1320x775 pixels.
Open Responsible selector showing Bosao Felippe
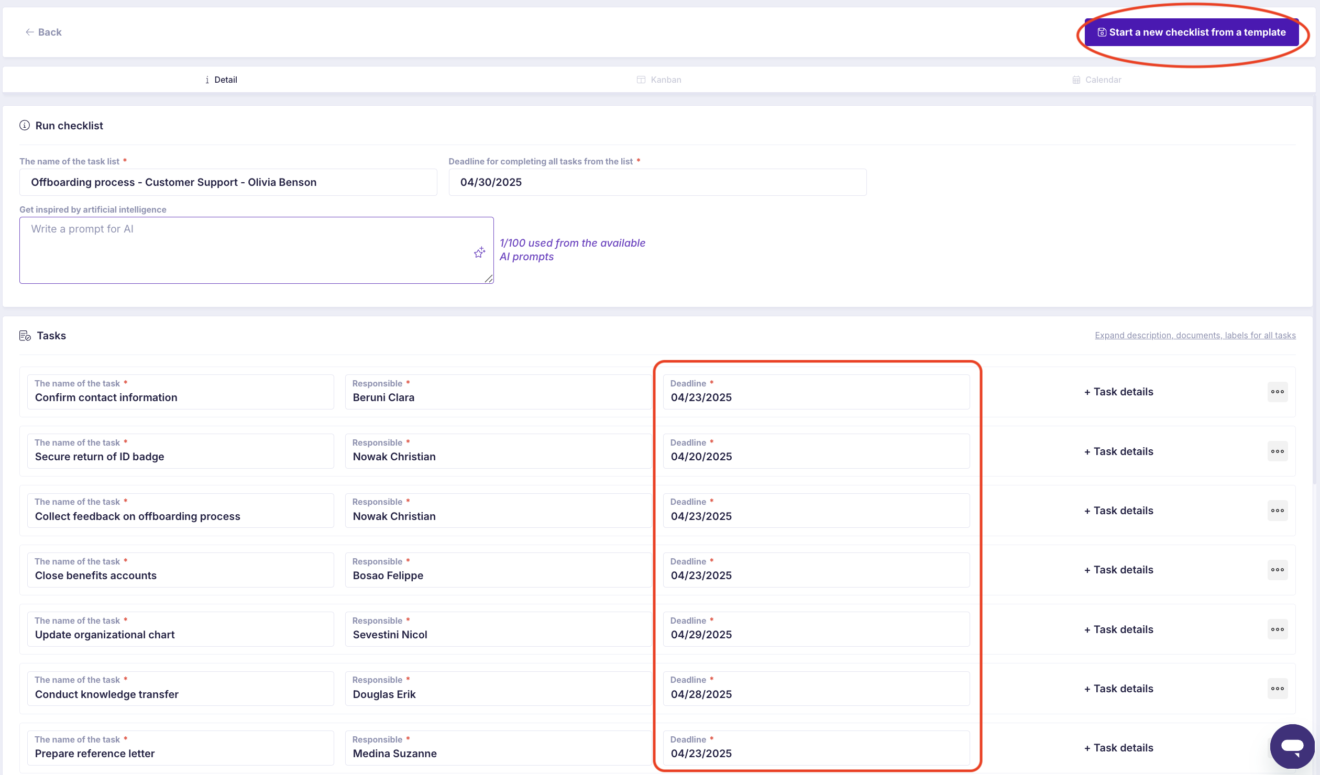coord(498,570)
